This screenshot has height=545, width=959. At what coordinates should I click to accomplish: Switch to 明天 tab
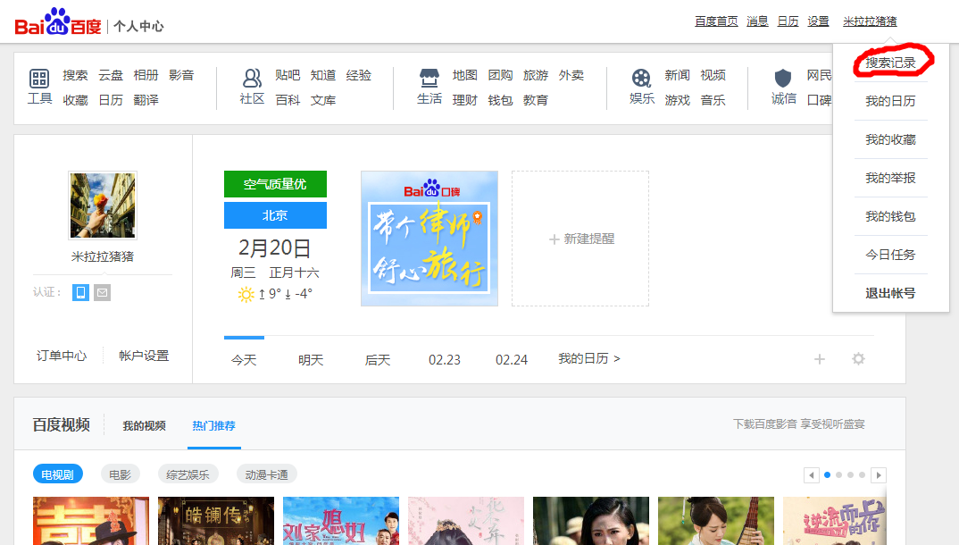pyautogui.click(x=311, y=360)
